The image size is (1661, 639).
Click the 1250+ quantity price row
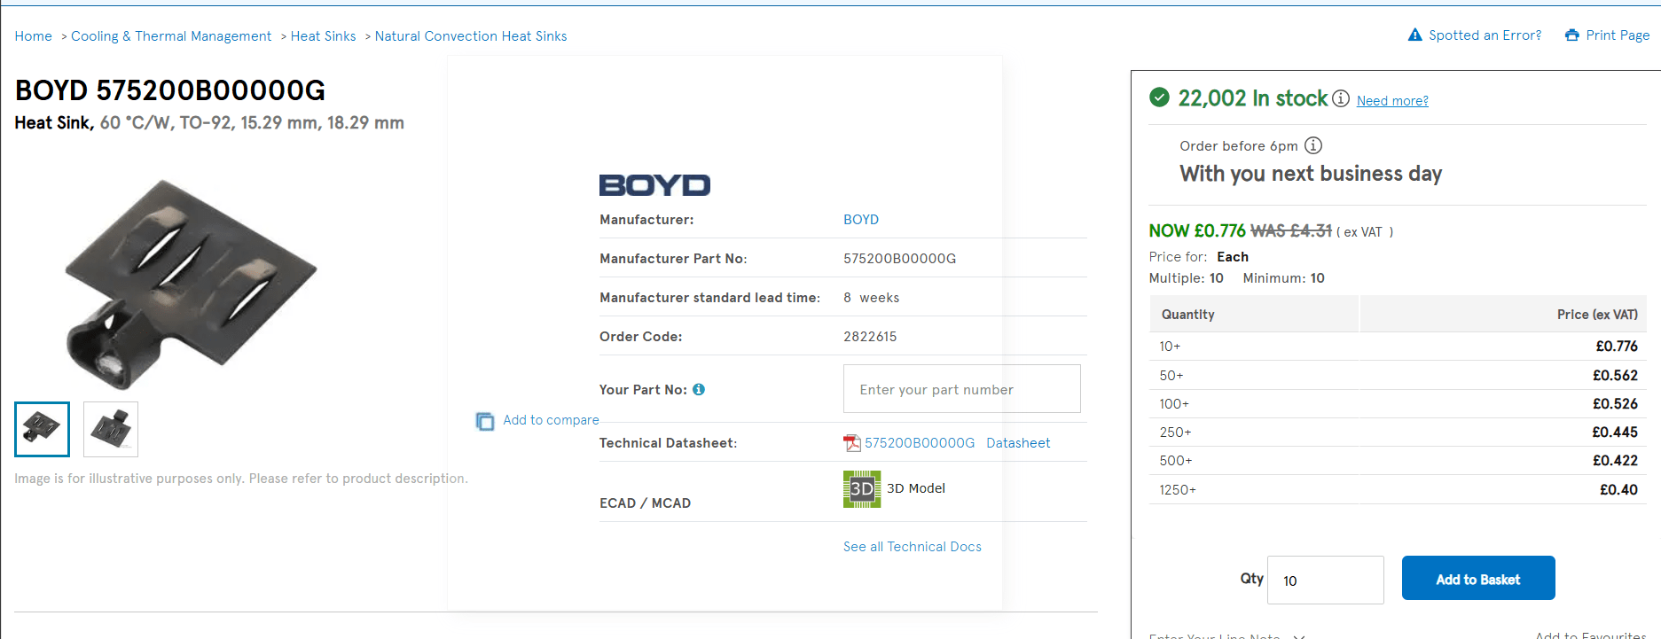click(x=1398, y=490)
